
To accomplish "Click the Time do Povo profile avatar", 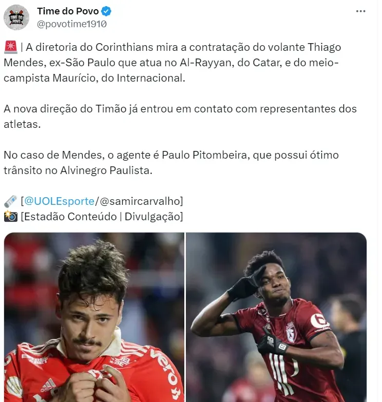I will click(16, 17).
